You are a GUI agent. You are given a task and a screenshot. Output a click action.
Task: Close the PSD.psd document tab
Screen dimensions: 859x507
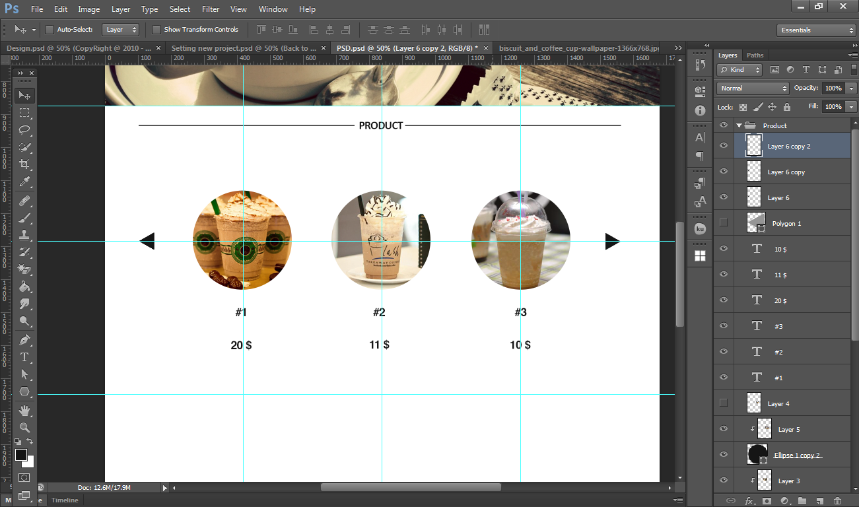click(x=486, y=48)
